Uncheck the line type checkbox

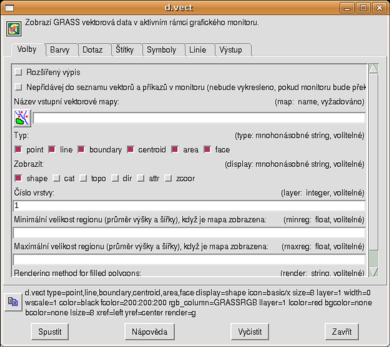point(52,150)
